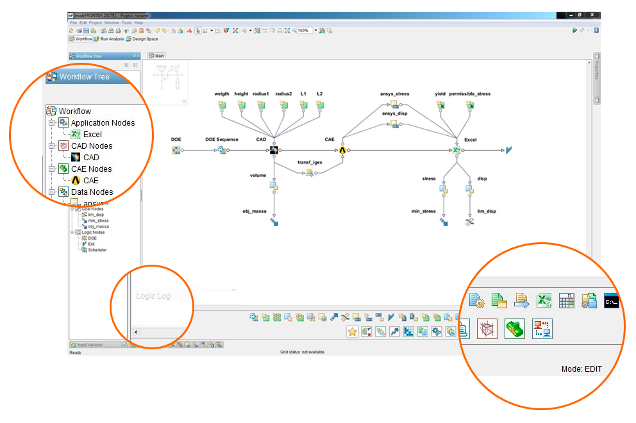Open the File menu
The image size is (636, 423).
coord(73,22)
